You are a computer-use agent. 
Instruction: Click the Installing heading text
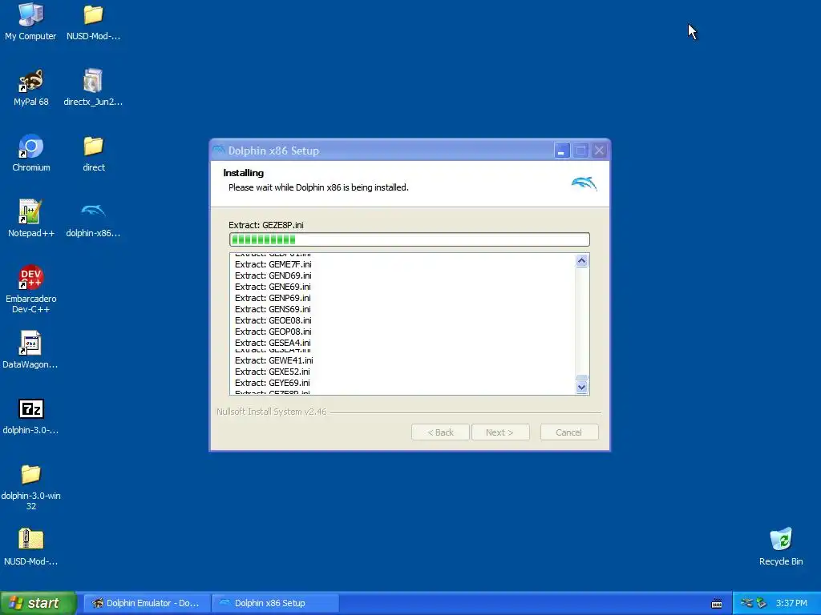(244, 173)
